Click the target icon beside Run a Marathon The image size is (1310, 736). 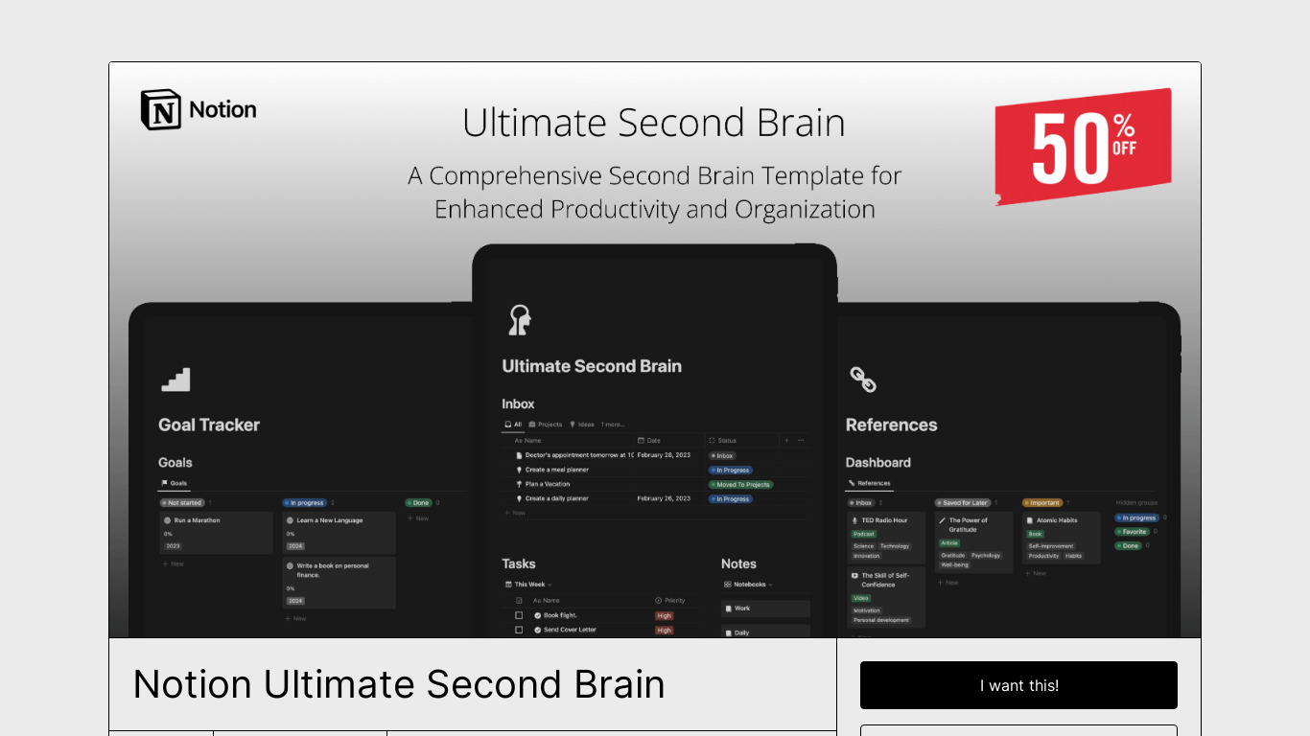168,520
